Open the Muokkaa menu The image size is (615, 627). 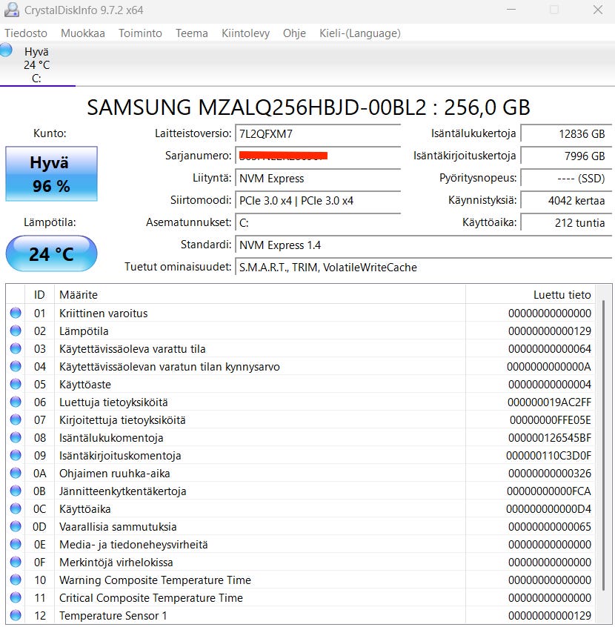[x=83, y=33]
